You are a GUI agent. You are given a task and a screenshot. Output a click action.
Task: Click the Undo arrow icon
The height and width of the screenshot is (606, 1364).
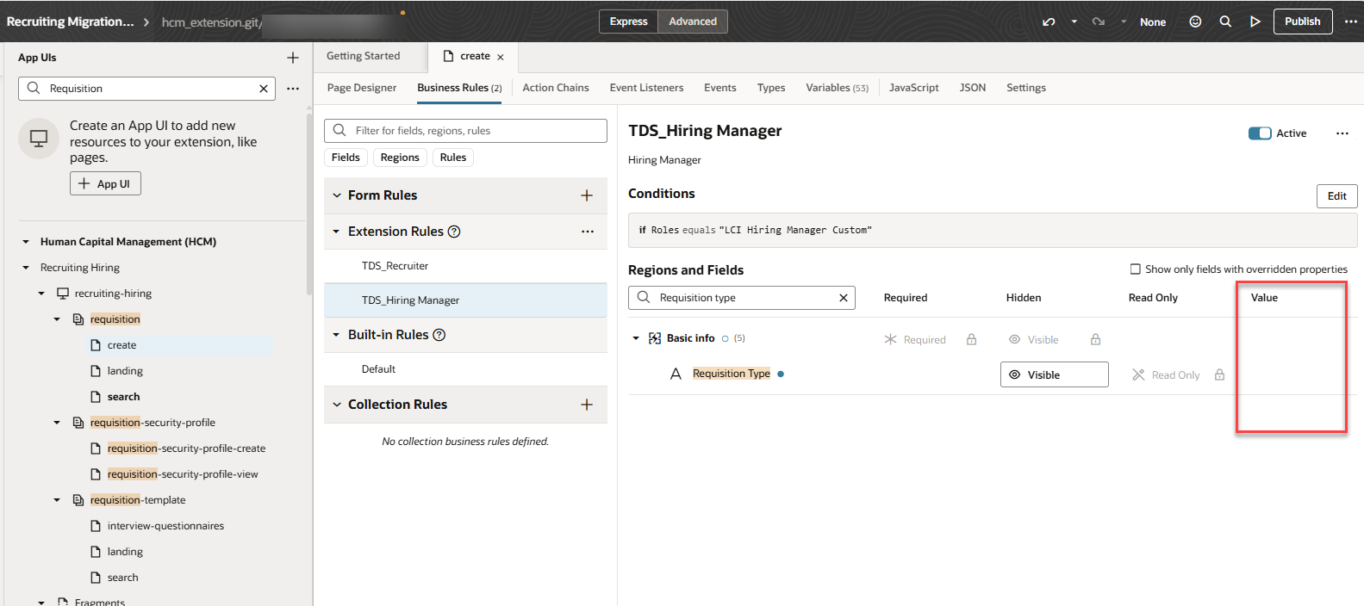pyautogui.click(x=1049, y=22)
